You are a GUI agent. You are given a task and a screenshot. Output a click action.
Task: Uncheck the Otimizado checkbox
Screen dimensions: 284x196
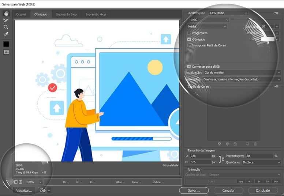point(189,39)
